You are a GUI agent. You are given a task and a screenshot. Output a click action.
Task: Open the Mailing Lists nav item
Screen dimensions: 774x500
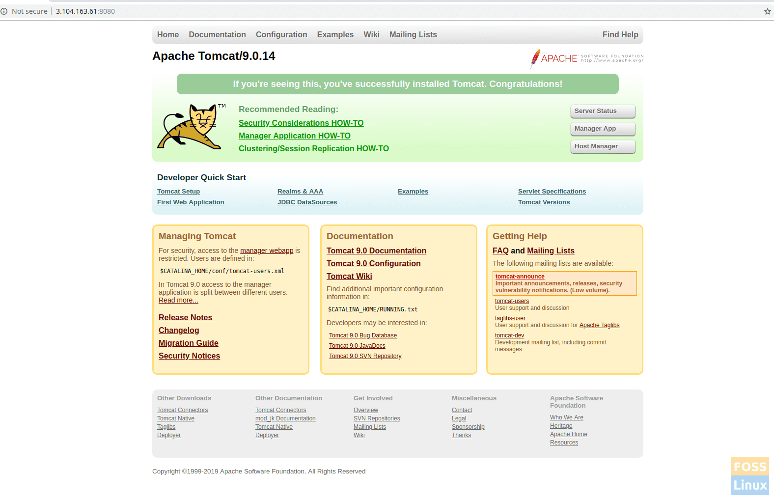pos(413,34)
